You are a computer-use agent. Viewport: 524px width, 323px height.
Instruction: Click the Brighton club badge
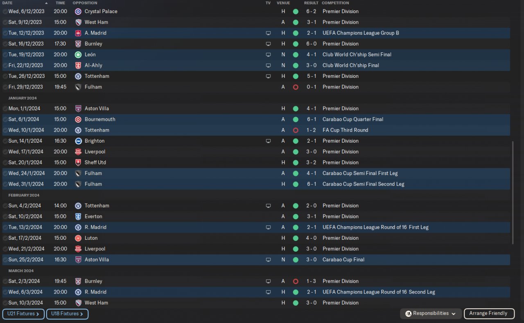[78, 141]
